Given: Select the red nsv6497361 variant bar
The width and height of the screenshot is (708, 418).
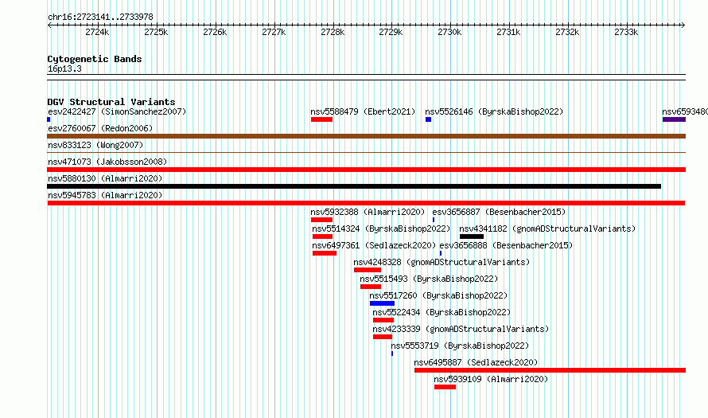Looking at the screenshot, I should 325,253.
